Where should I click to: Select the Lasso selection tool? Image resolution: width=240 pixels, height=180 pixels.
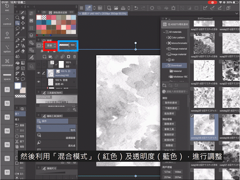17,28
